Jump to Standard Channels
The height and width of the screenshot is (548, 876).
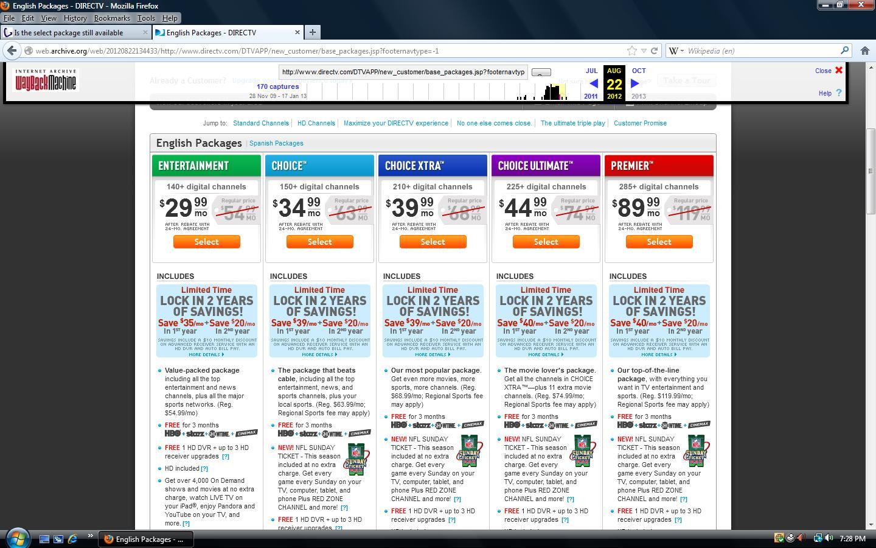pos(261,123)
